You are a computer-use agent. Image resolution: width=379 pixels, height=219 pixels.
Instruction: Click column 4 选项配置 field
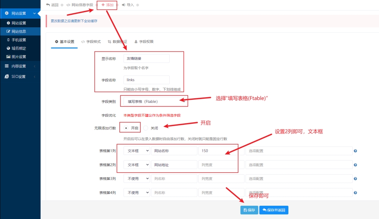click(x=299, y=193)
